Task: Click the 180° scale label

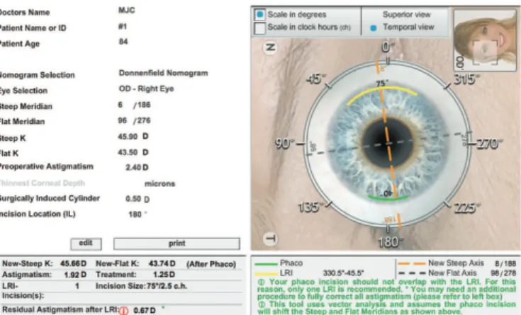Action: (391, 242)
